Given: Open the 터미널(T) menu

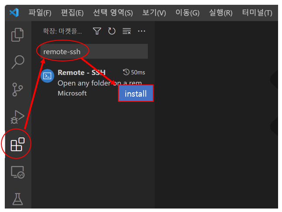Looking at the screenshot, I should [257, 13].
